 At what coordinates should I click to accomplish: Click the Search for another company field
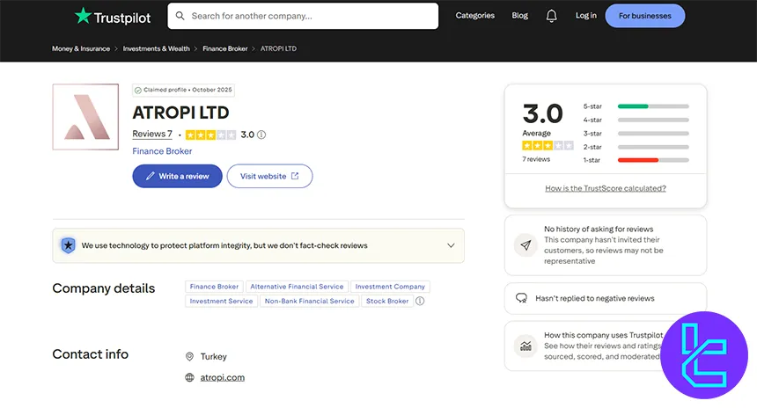click(303, 16)
